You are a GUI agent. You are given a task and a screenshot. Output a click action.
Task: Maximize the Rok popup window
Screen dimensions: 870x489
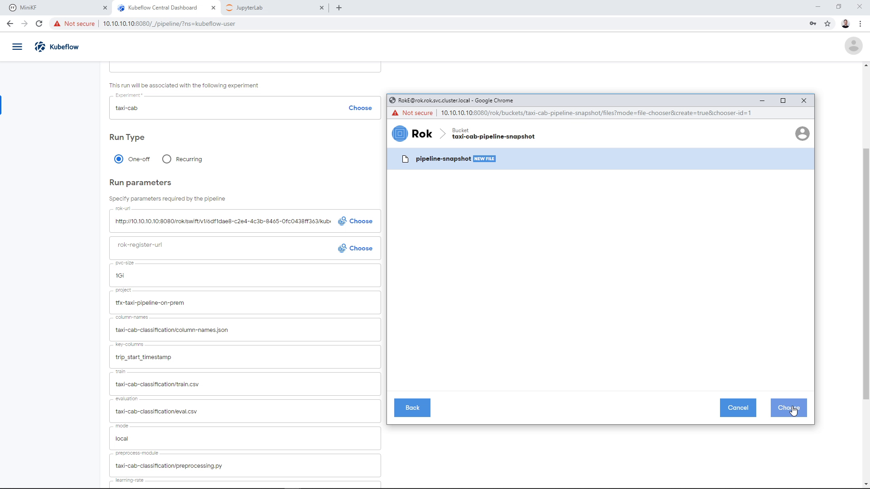pyautogui.click(x=783, y=101)
